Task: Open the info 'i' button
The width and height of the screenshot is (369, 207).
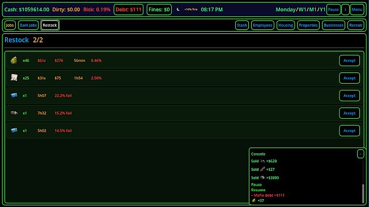Action: click(345, 10)
